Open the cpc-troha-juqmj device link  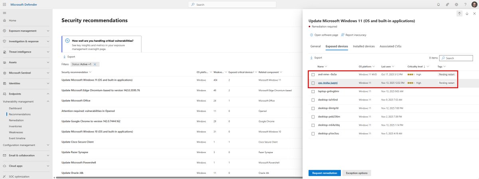click(x=328, y=83)
